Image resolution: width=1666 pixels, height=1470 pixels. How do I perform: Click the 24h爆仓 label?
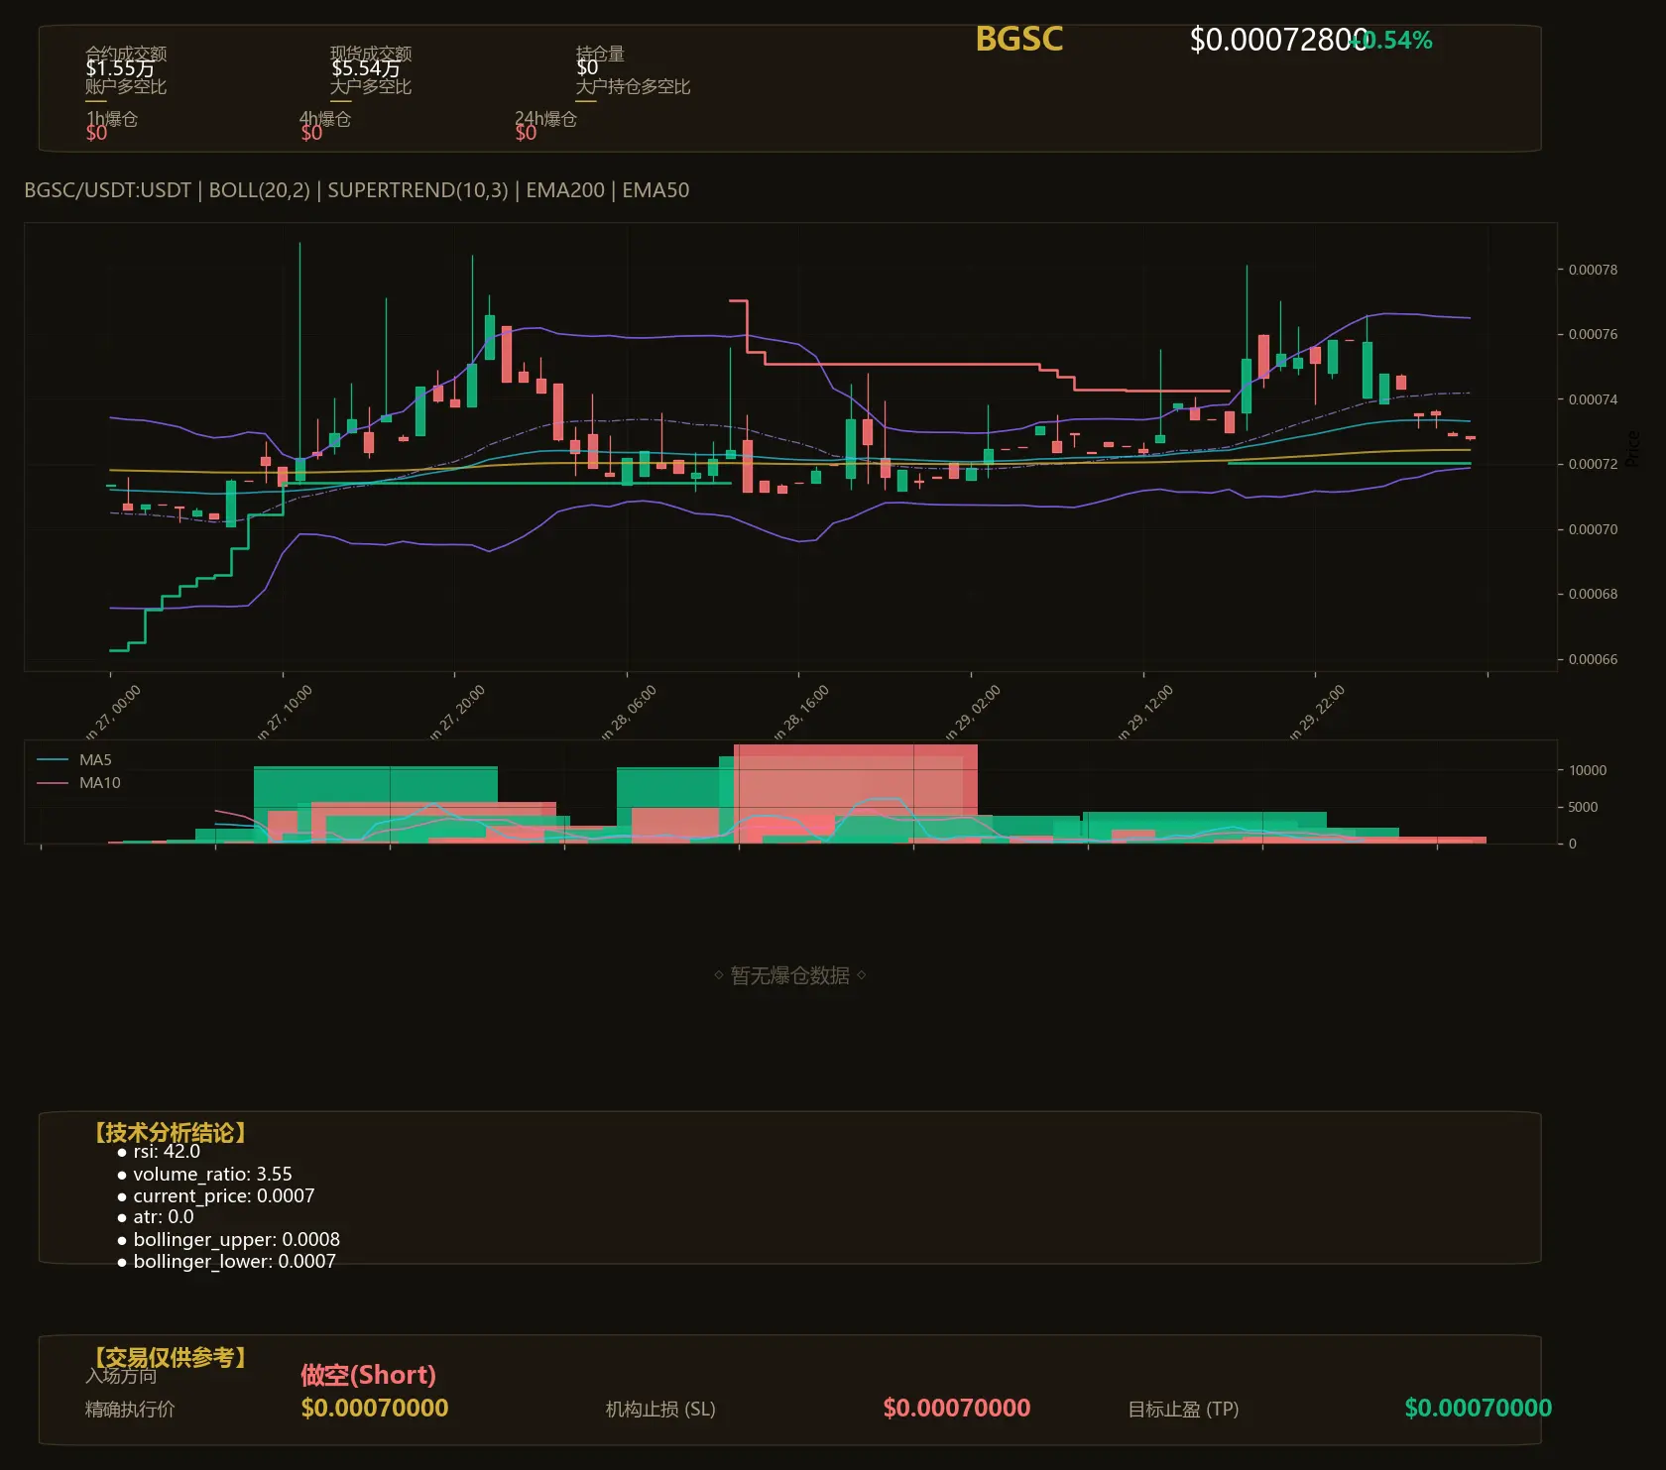coord(545,119)
